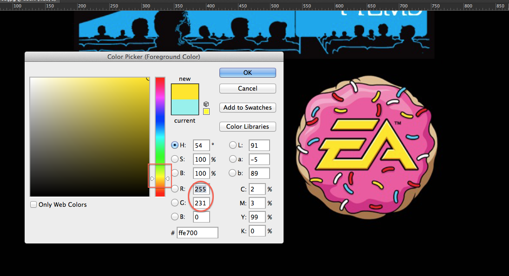The image size is (509, 276).
Task: Click the yellow EA logo on the donut
Action: pos(366,145)
